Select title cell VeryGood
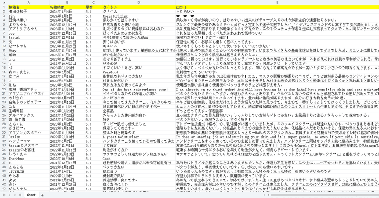Screen dimensions: 379x198 pyautogui.click(x=139, y=72)
